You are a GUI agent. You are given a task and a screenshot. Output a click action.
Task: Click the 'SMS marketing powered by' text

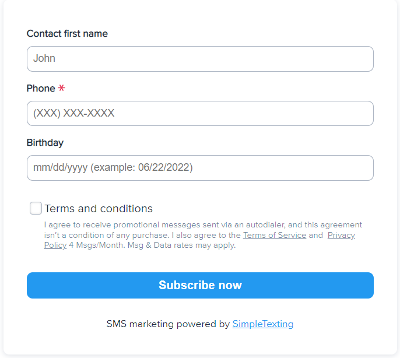[x=168, y=324]
